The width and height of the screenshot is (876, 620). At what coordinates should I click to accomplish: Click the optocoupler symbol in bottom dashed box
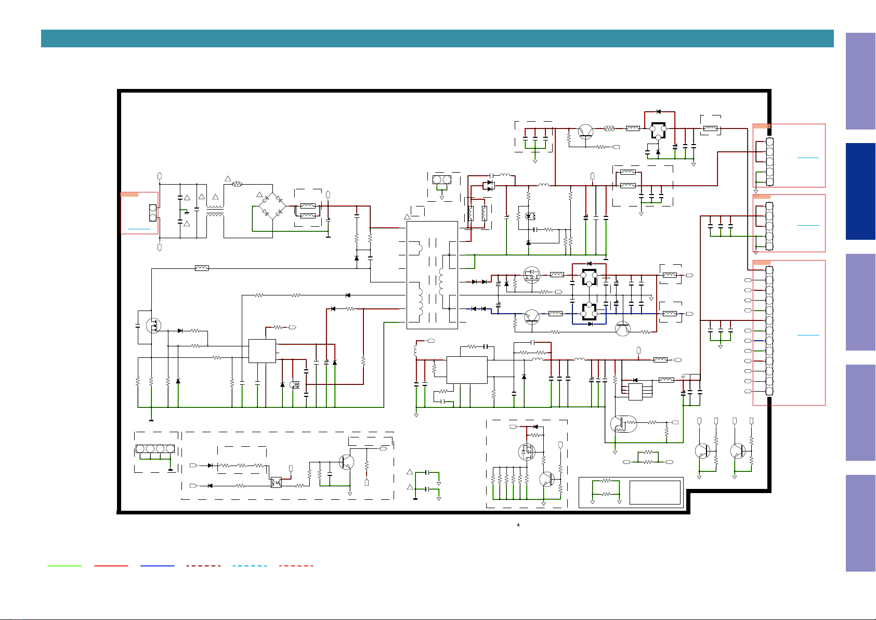point(276,482)
